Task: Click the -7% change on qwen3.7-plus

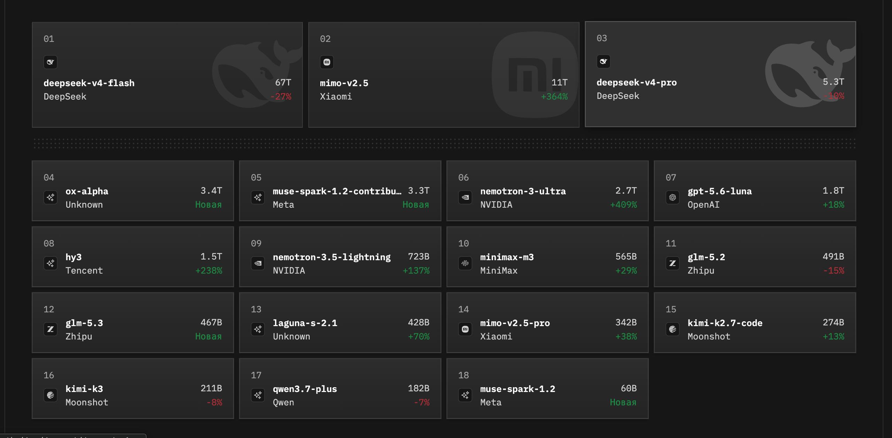Action: click(x=422, y=402)
